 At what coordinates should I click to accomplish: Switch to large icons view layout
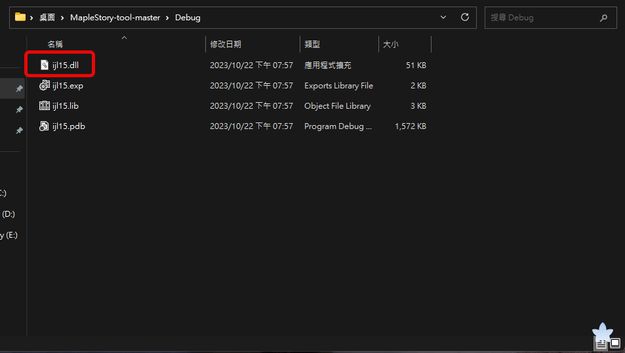click(x=615, y=343)
